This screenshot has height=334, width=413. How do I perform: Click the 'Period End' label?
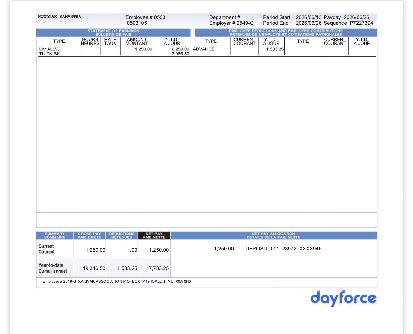(x=276, y=23)
